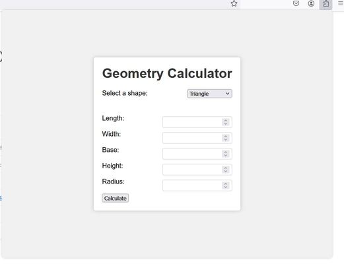The width and height of the screenshot is (344, 264).
Task: Click the Calculate button
Action: (x=116, y=198)
